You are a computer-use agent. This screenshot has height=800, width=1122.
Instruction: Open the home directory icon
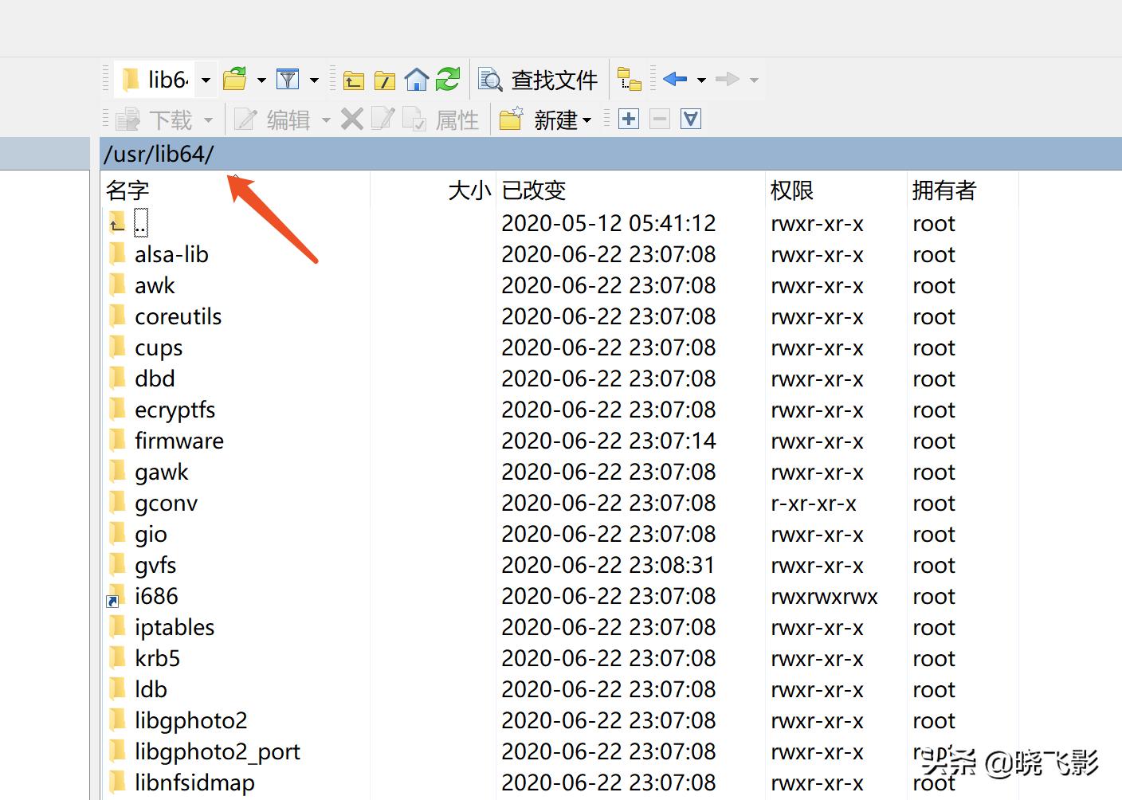[x=416, y=79]
